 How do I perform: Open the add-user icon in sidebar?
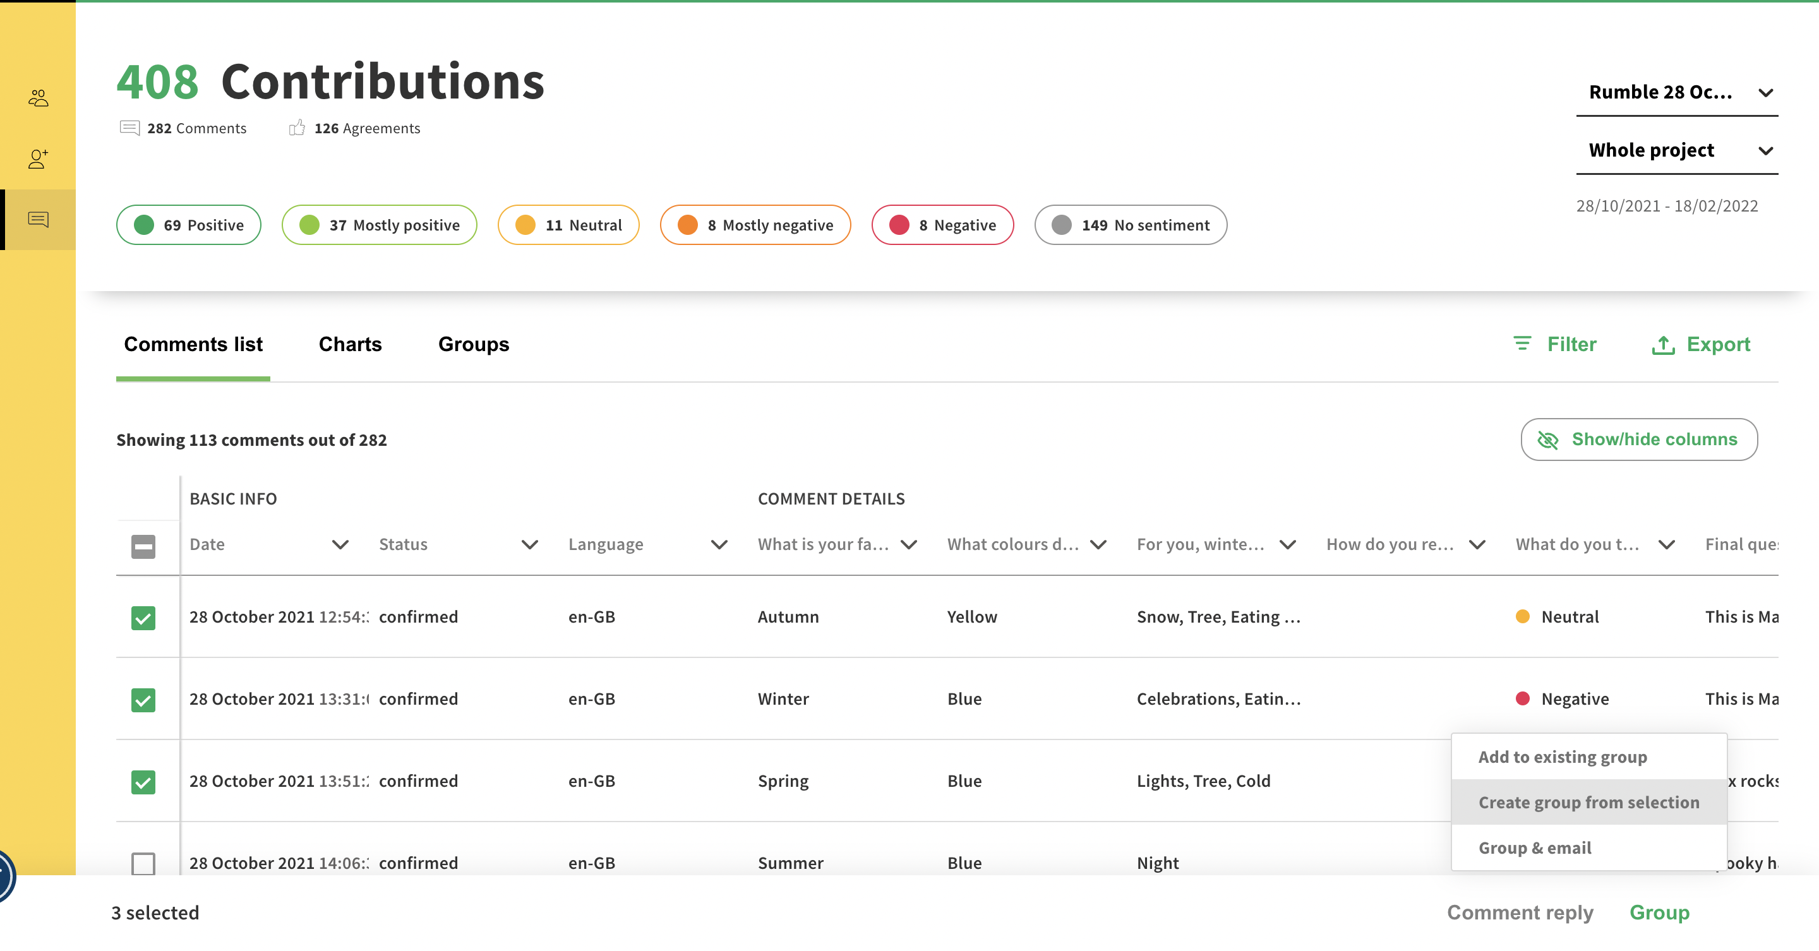pos(38,159)
